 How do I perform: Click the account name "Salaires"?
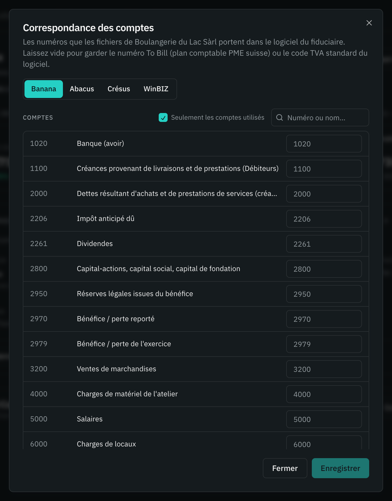pos(90,419)
